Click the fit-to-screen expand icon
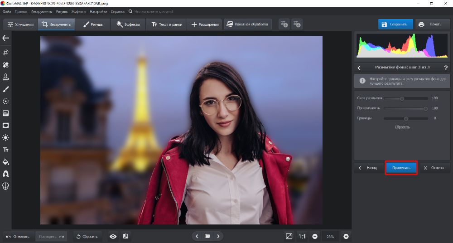Screen dimensions: 453x243 click(x=289, y=236)
